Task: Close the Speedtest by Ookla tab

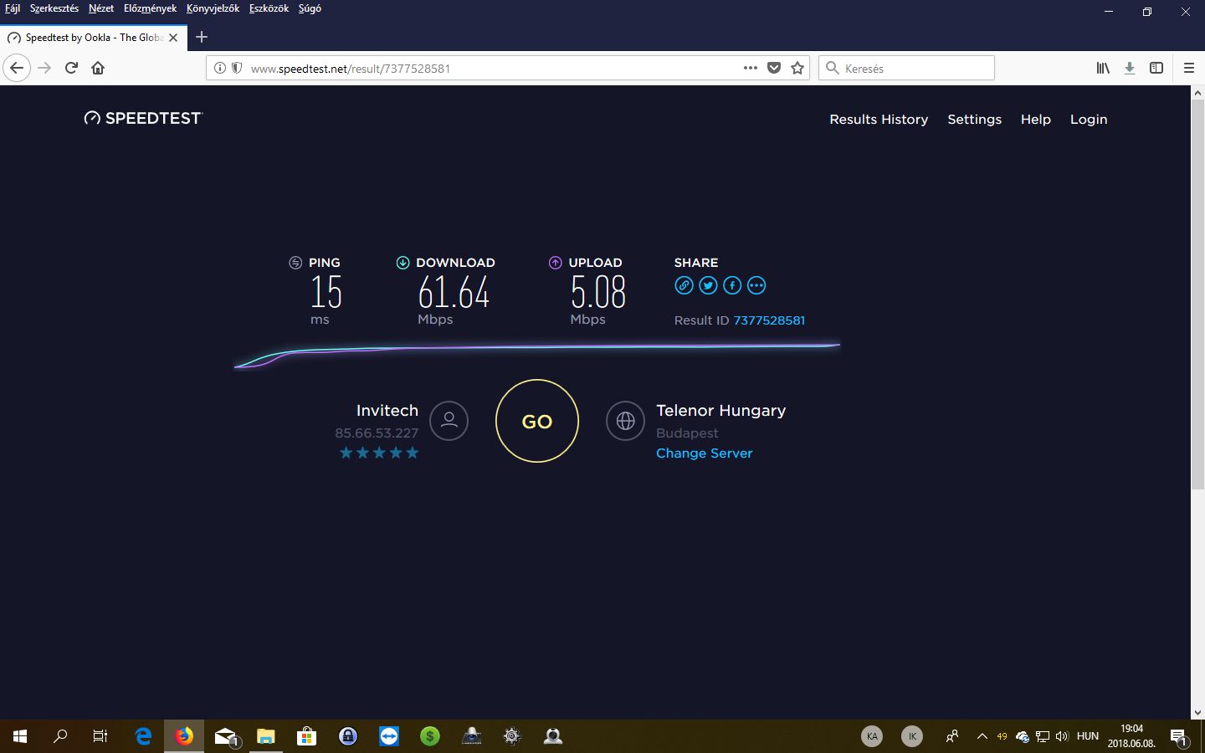Action: pos(173,38)
